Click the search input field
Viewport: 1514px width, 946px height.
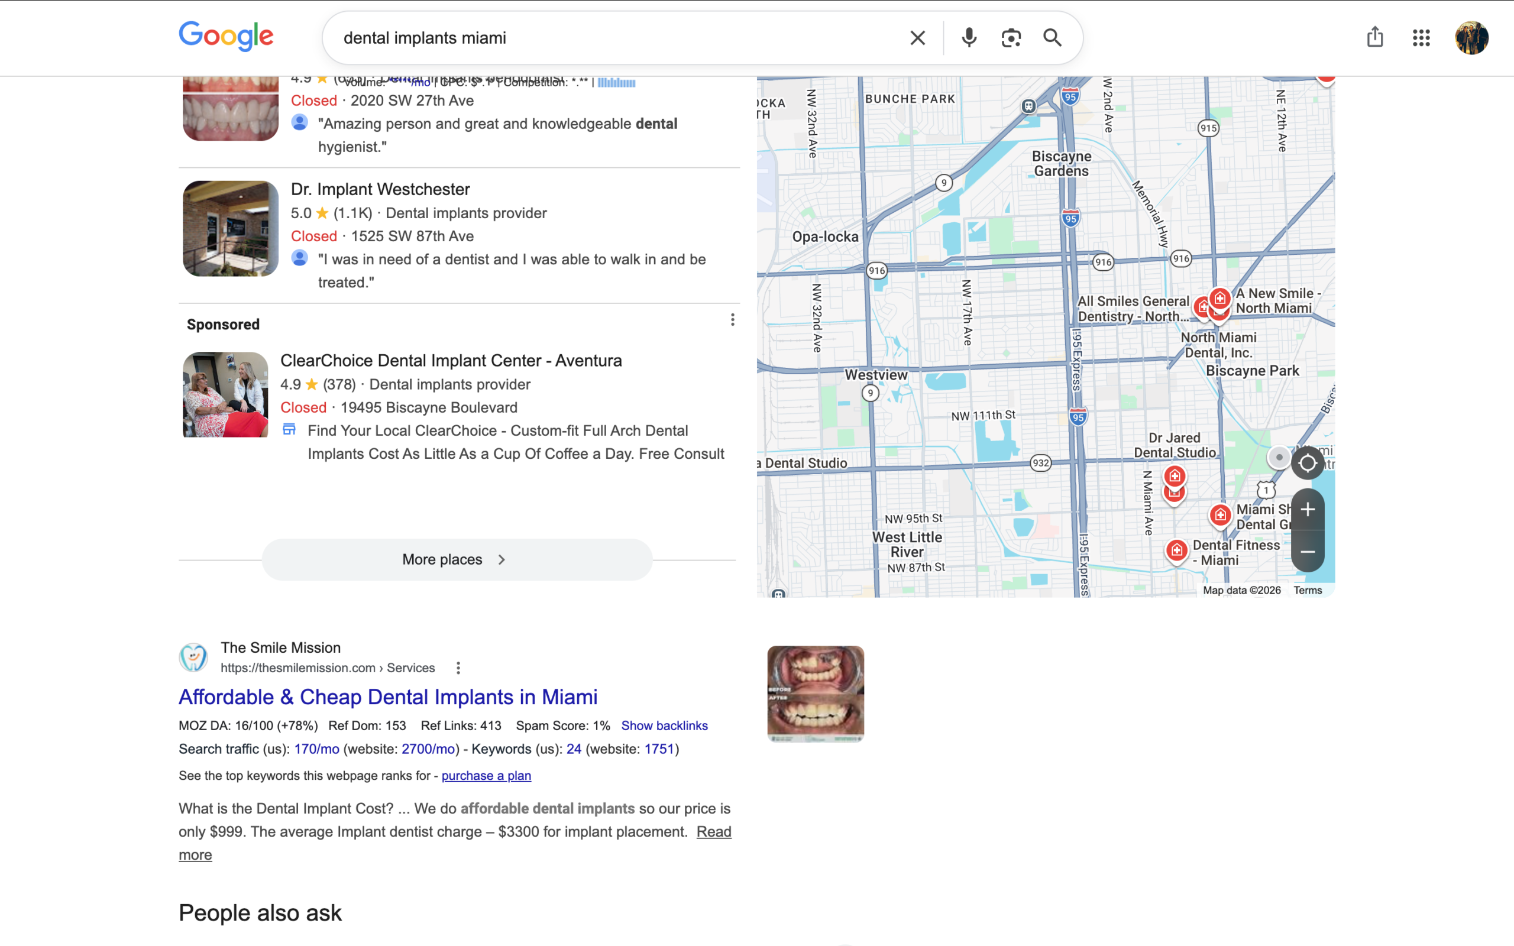click(619, 37)
